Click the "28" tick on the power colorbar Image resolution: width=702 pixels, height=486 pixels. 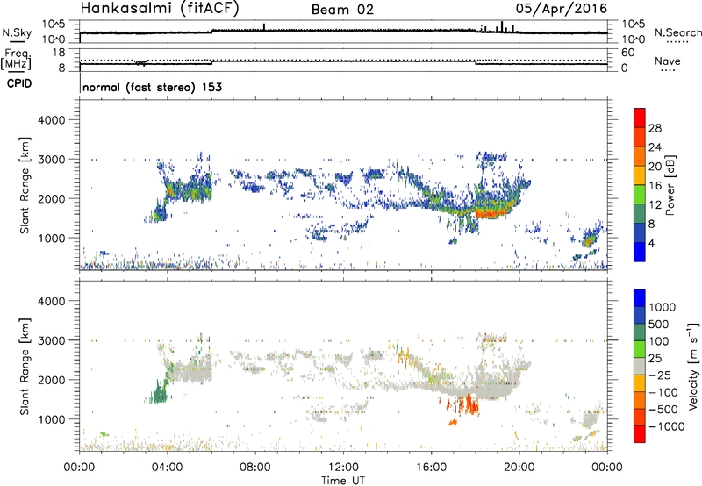(655, 128)
